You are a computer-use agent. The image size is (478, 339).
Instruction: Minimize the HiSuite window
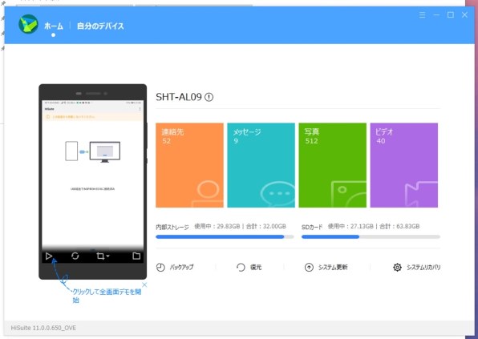(436, 15)
